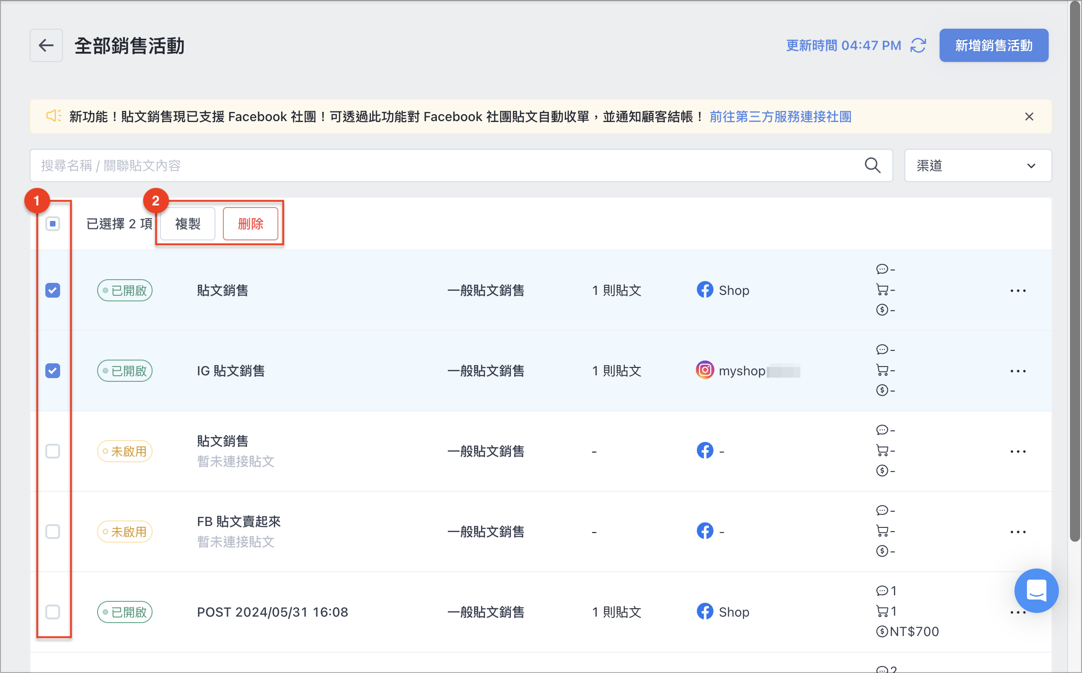Click the red 刪除 delete button
Screen dimensions: 1082x673
251,224
